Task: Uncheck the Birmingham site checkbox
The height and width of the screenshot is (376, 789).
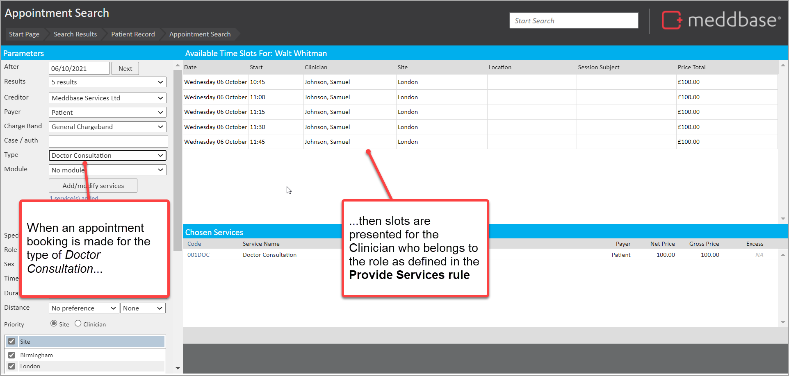Action: pyautogui.click(x=11, y=355)
